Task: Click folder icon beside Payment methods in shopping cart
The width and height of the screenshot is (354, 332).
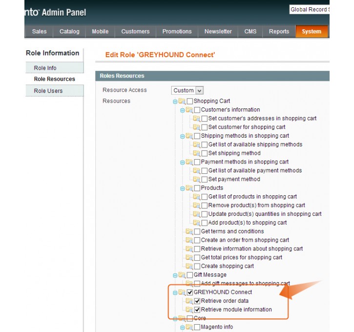Action: click(x=189, y=162)
